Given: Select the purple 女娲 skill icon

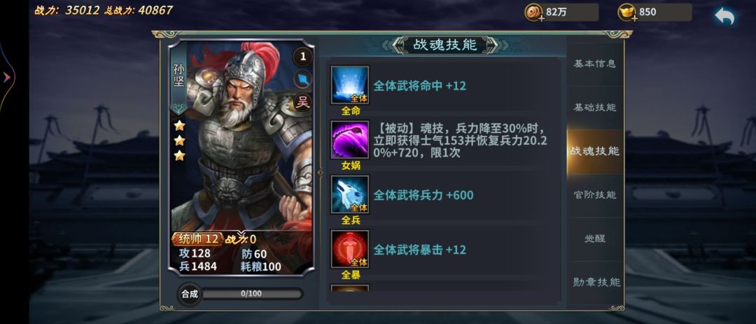Looking at the screenshot, I should 349,140.
